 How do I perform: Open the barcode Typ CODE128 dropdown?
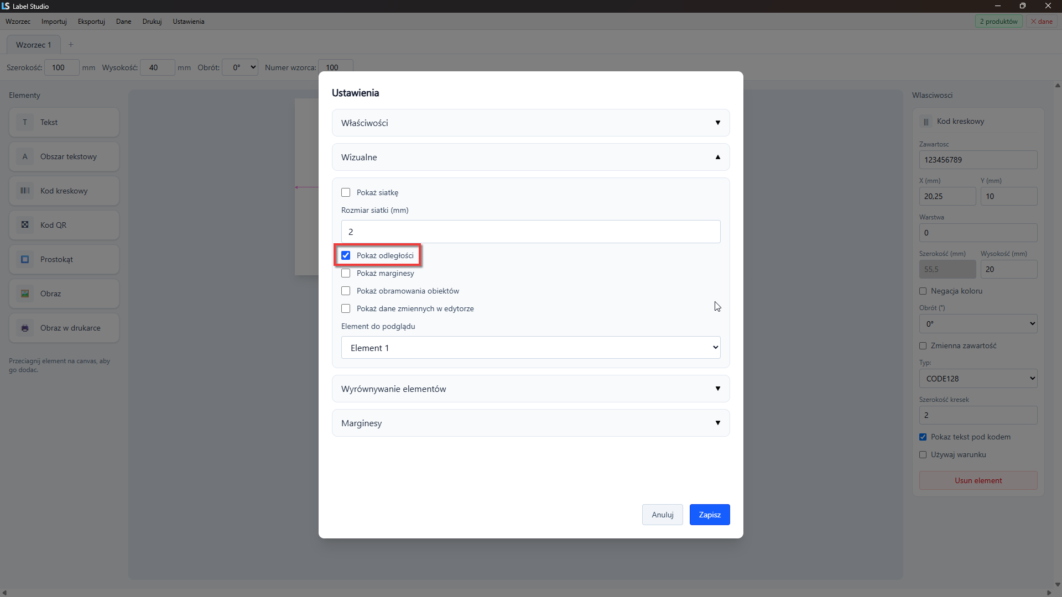coord(978,379)
